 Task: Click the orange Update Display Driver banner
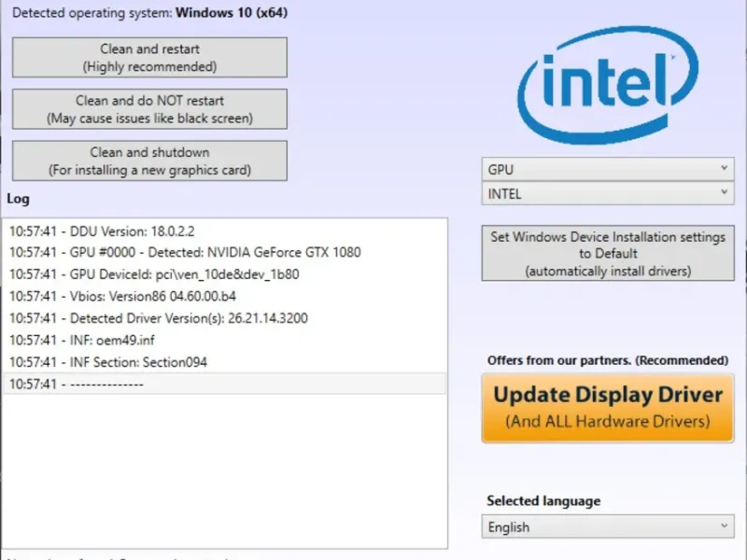[x=608, y=408]
